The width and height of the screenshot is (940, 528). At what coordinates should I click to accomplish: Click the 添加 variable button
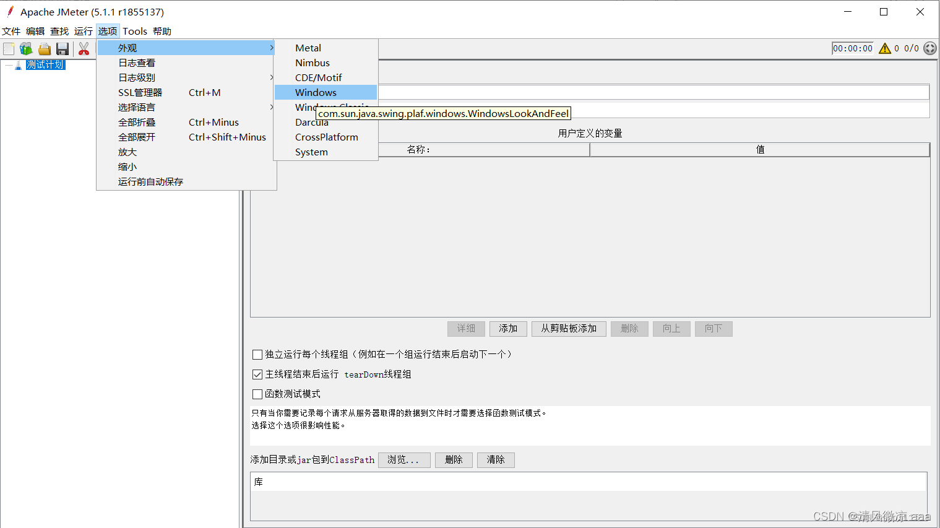click(508, 329)
